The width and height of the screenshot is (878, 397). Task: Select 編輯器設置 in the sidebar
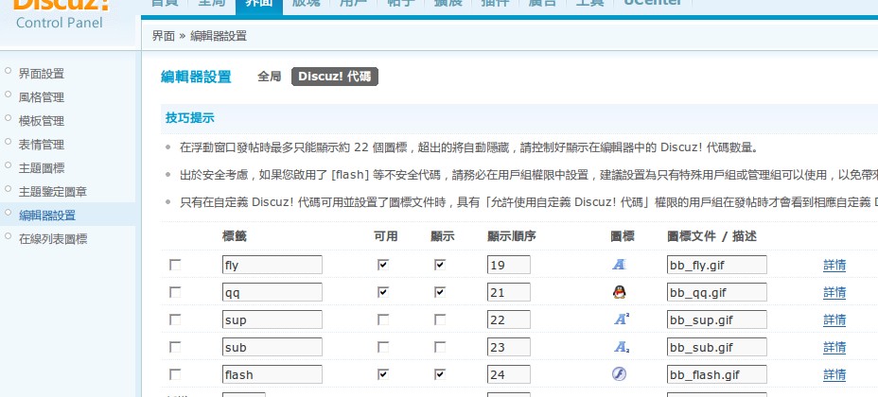point(47,216)
